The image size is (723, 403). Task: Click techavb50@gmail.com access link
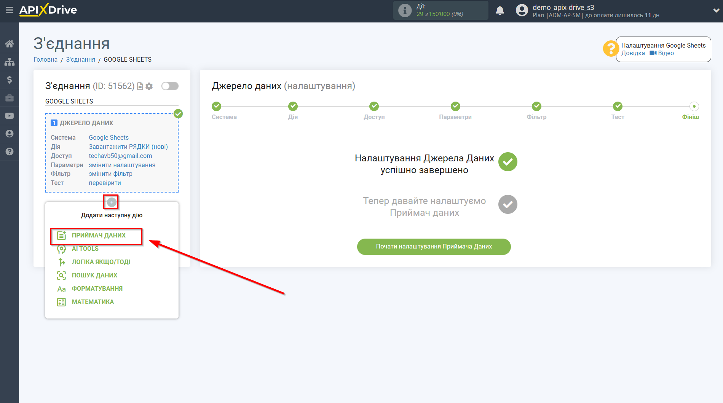point(120,156)
